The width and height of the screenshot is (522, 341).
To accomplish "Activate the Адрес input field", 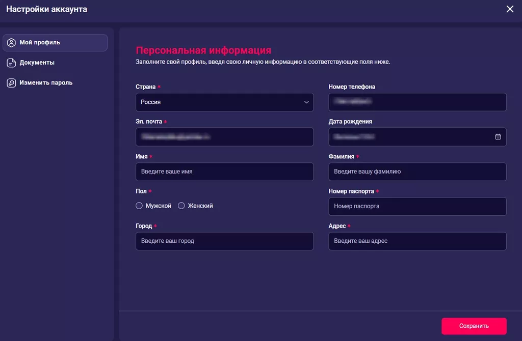I will coord(417,241).
